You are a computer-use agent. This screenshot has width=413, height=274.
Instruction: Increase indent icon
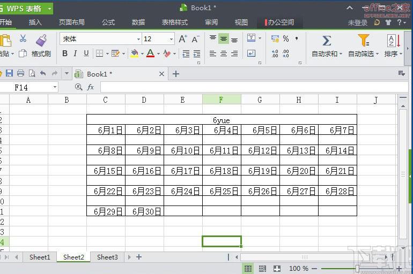197,54
